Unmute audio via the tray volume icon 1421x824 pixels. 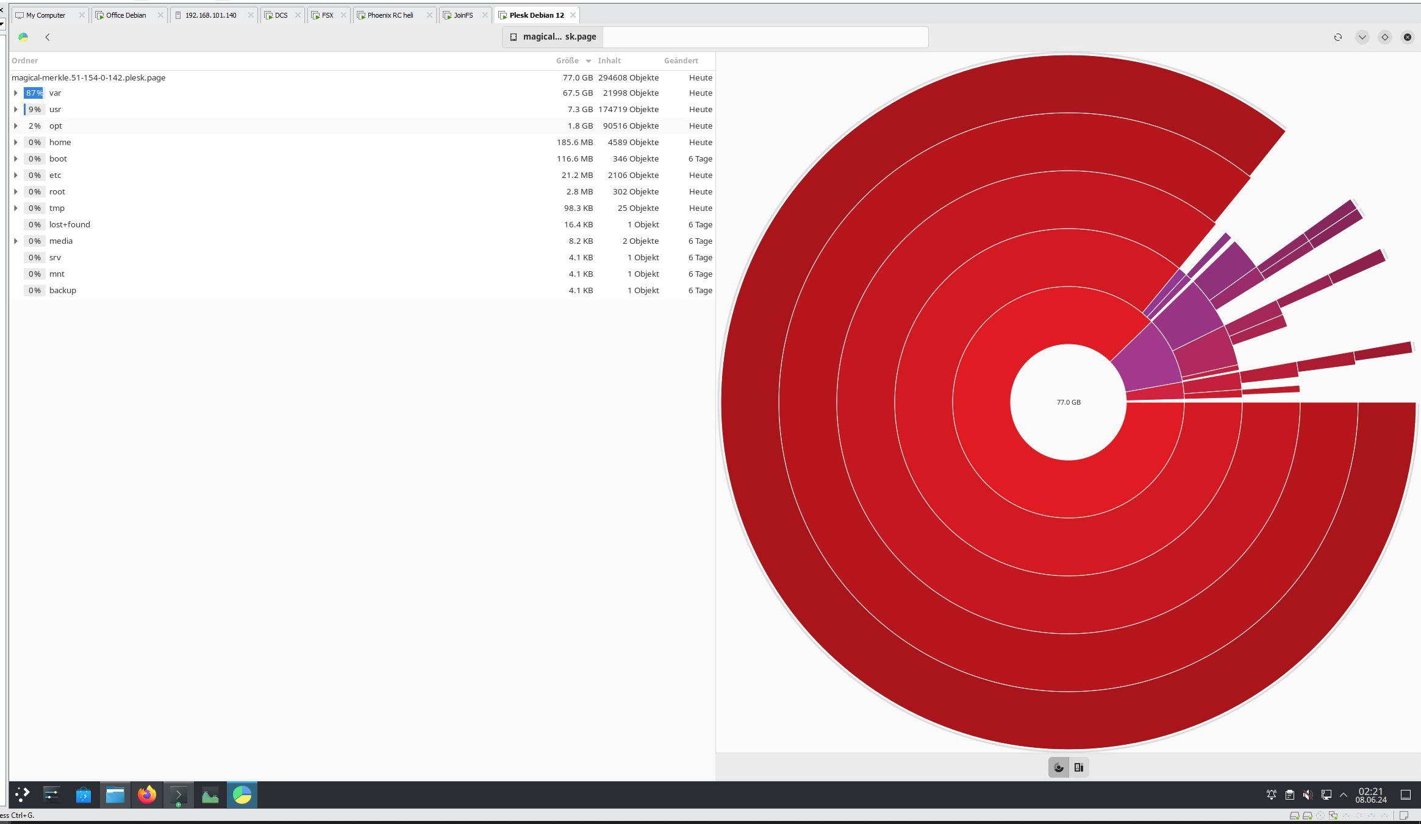pyautogui.click(x=1308, y=795)
